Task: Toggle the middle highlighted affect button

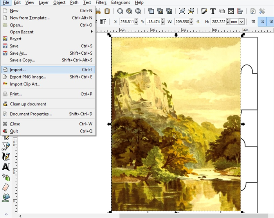Action: coord(262,21)
